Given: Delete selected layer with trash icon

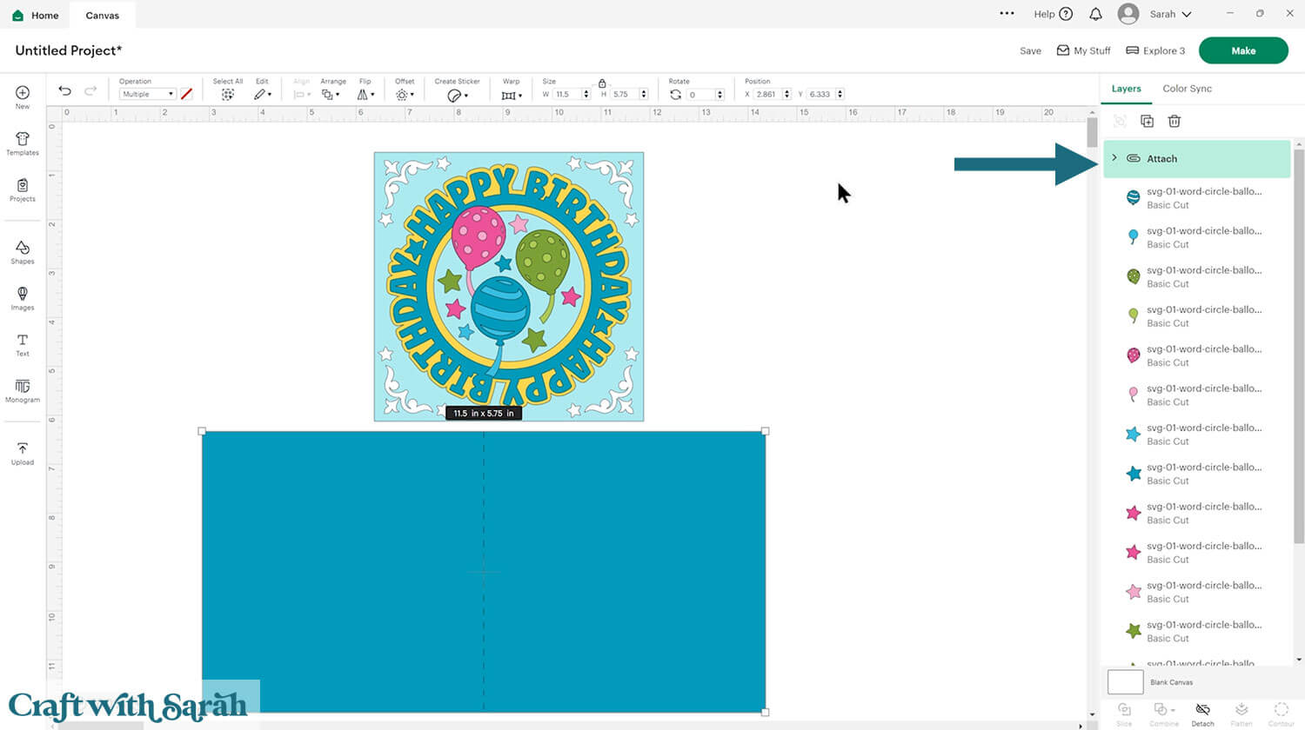Looking at the screenshot, I should pos(1174,122).
